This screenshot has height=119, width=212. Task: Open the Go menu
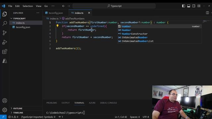pyautogui.click(x=46, y=6)
